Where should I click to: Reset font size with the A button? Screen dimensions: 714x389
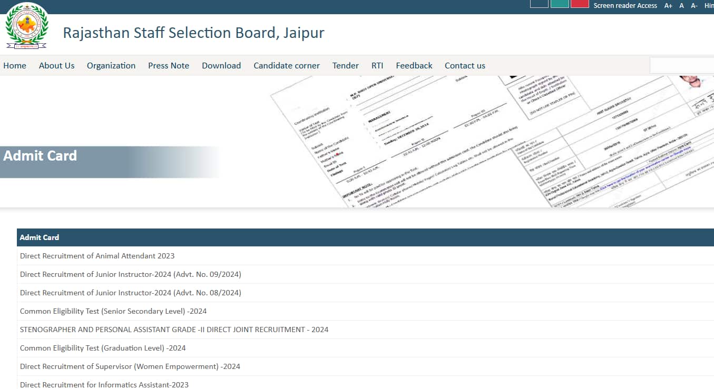pos(681,6)
